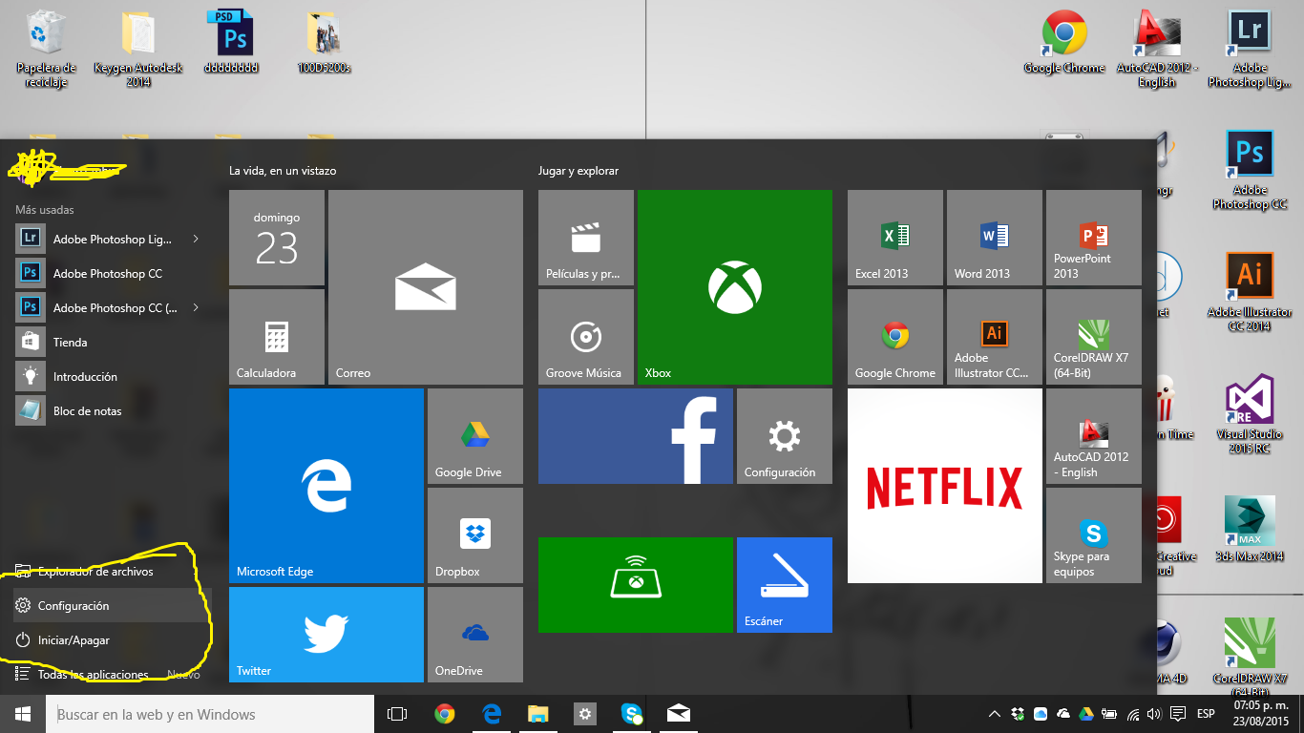
Task: Open the volume speaker tray icon
Action: (1155, 714)
